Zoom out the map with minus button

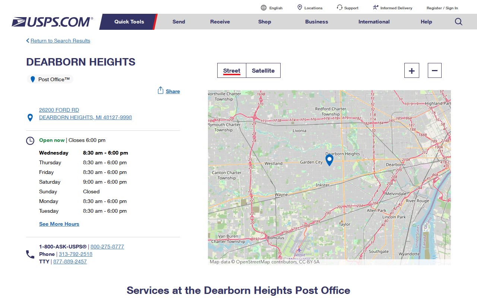435,70
